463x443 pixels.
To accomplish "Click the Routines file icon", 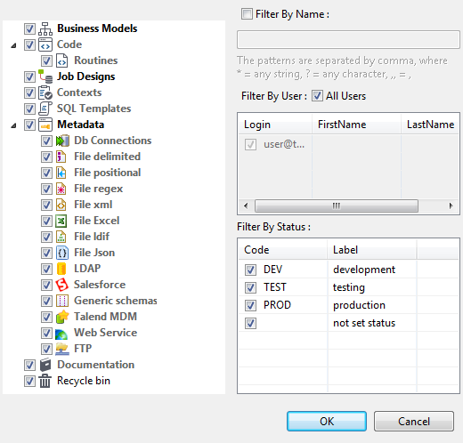I will 62,60.
